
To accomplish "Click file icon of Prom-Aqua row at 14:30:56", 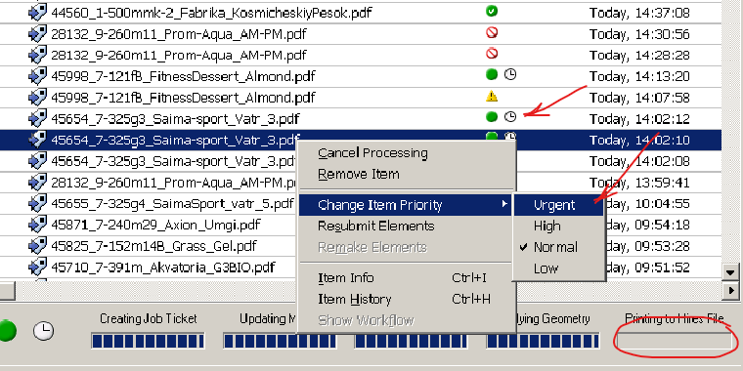I will [37, 33].
